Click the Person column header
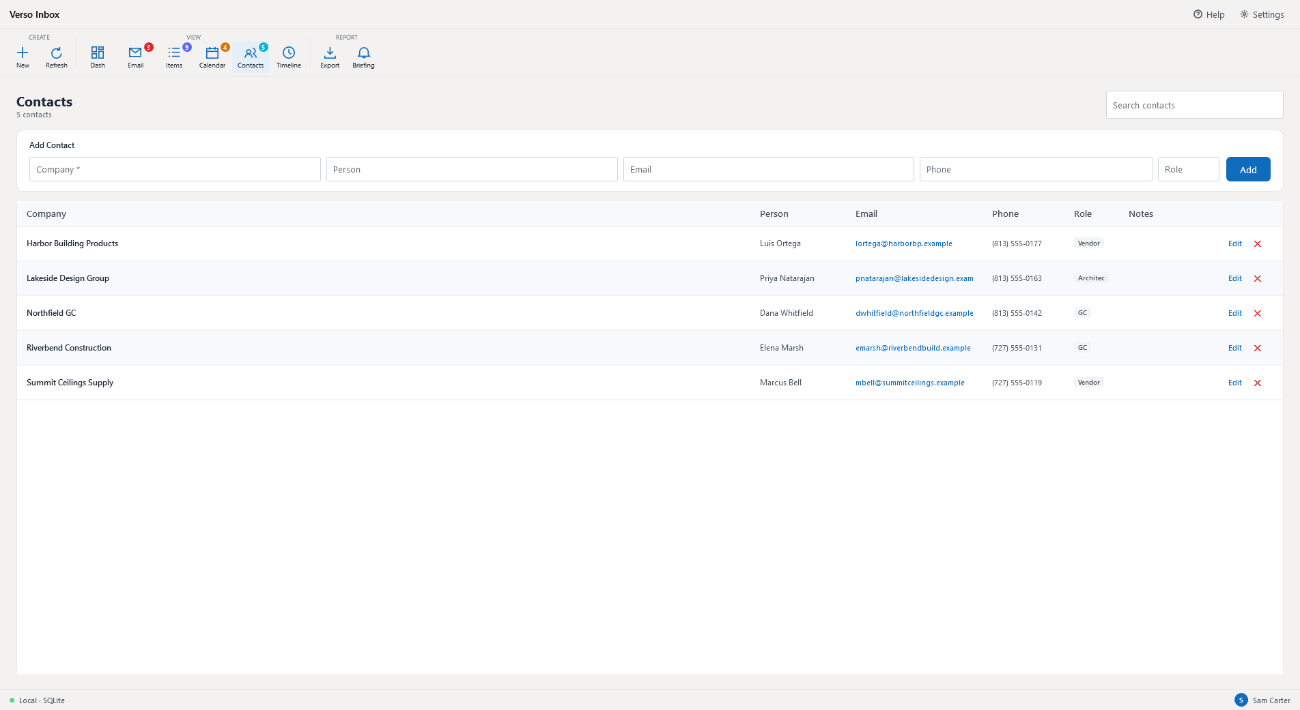 tap(774, 213)
